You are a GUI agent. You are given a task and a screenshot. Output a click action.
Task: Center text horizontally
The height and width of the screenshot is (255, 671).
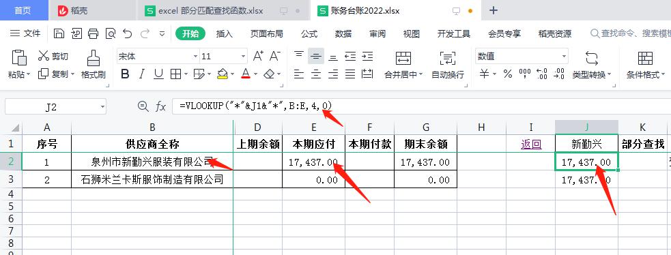point(316,74)
